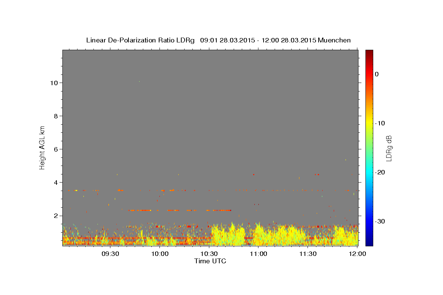Click the 09:30 time tick label

click(110, 254)
